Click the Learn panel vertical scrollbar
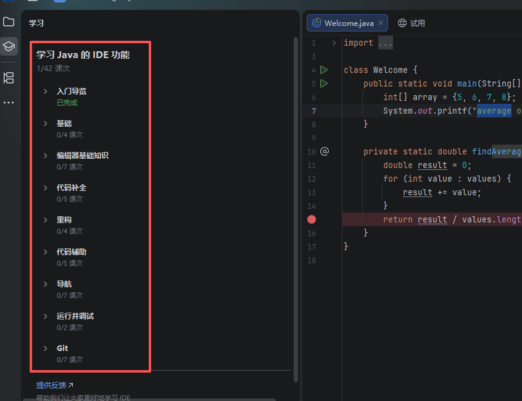 pos(296,185)
